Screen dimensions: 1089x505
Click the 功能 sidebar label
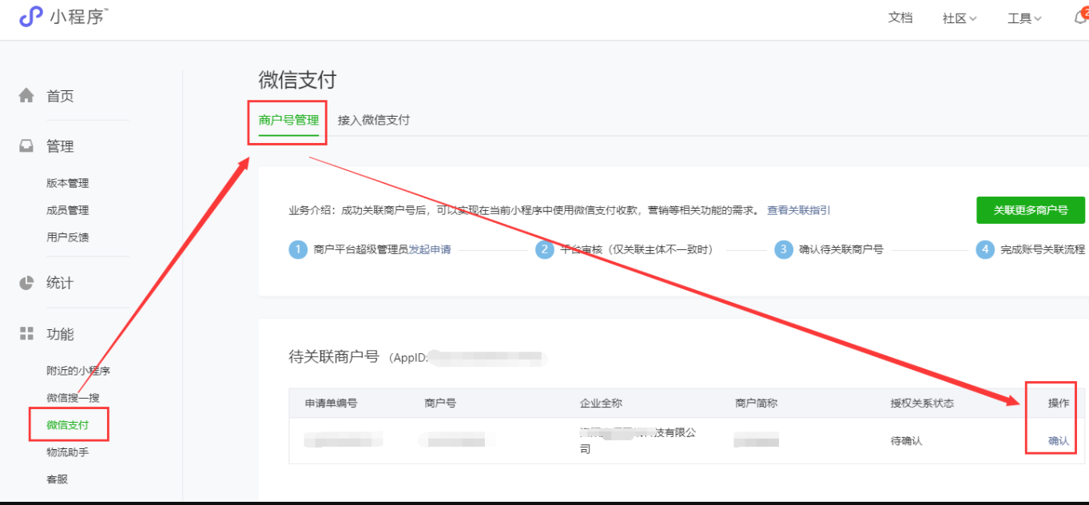point(60,334)
